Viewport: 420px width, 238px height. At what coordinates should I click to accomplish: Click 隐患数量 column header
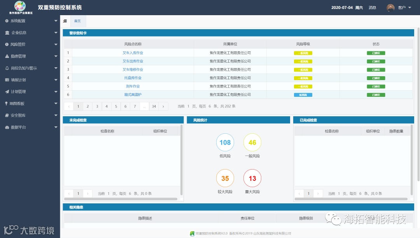pyautogui.click(x=396, y=131)
